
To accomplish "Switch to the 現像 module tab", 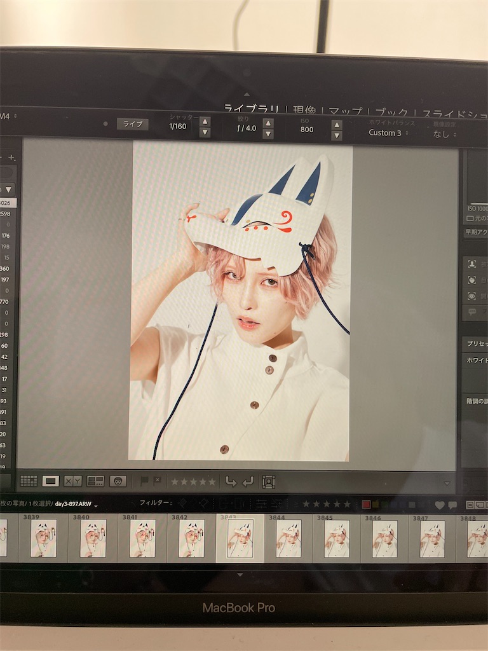I will point(304,109).
